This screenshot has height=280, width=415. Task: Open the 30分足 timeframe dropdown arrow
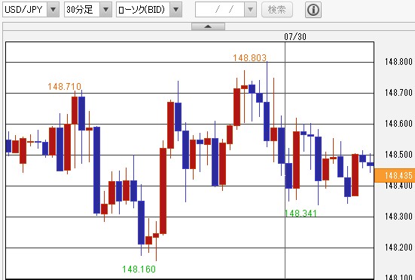point(106,10)
